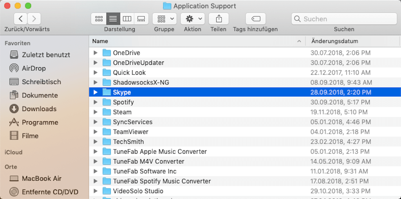Select the TeamViewer folder icon
401x199 pixels.
pyautogui.click(x=107, y=132)
